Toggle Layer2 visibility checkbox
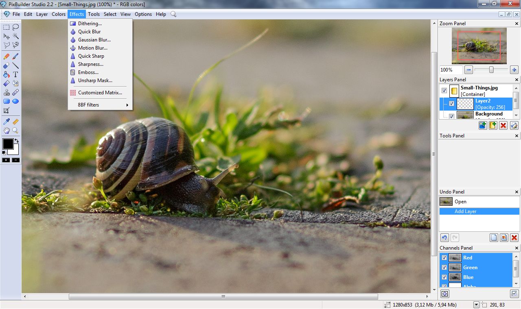Image resolution: width=521 pixels, height=309 pixels. (x=451, y=104)
